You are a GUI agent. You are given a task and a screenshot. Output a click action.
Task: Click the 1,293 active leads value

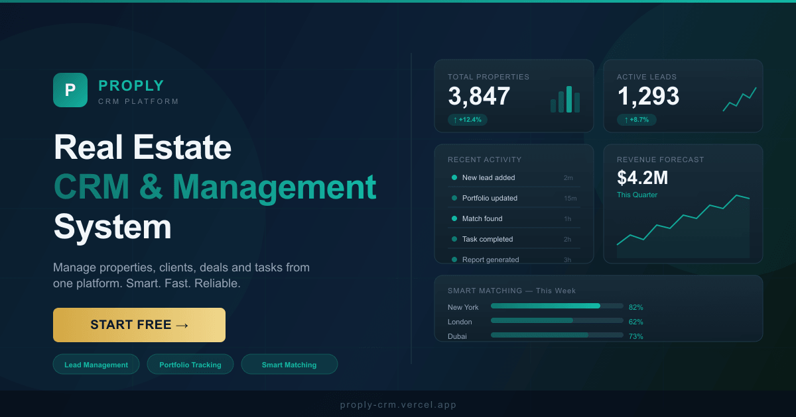[x=648, y=97]
